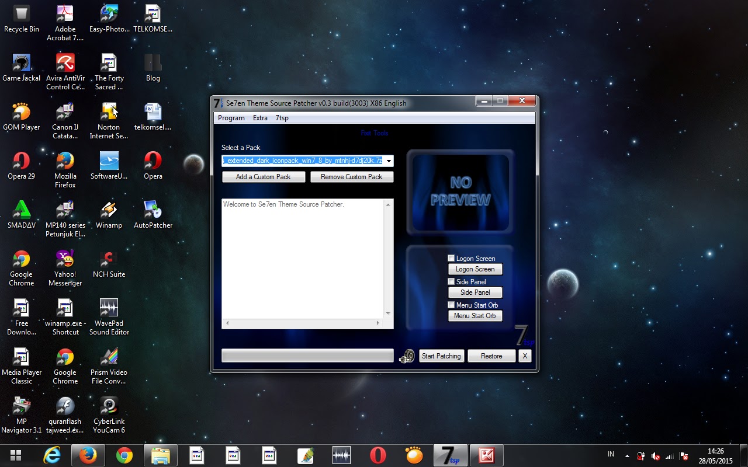The width and height of the screenshot is (748, 467).
Task: Open GOM Player taskbar icon
Action: pos(414,455)
